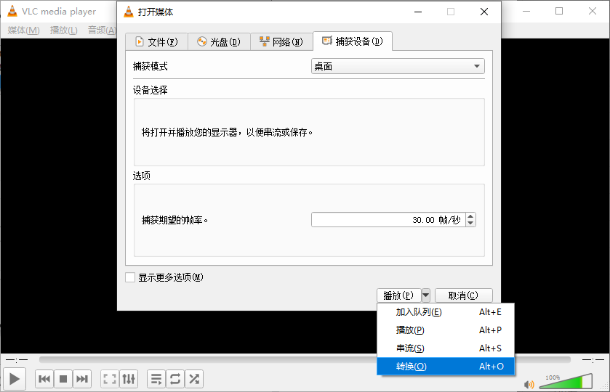This screenshot has height=392, width=610.
Task: Open extended settings equalizer icon
Action: coord(129,379)
